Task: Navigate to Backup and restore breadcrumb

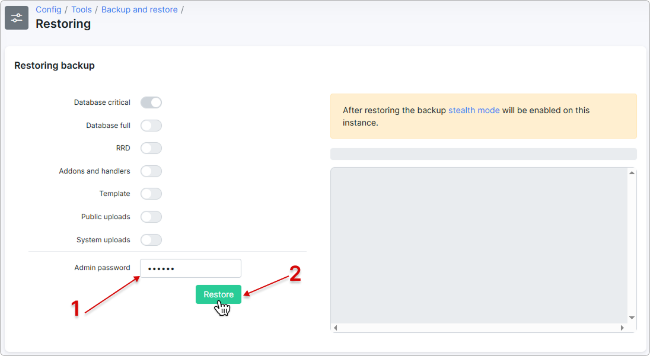Action: (139, 9)
